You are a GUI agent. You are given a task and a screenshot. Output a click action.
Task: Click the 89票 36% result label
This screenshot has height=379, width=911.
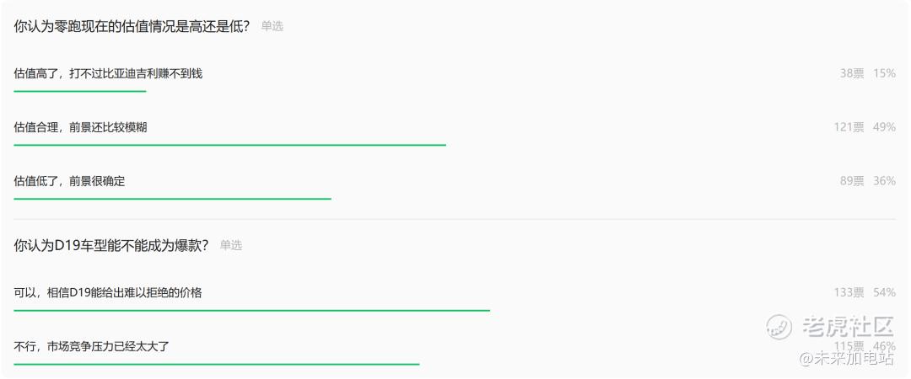coord(867,181)
